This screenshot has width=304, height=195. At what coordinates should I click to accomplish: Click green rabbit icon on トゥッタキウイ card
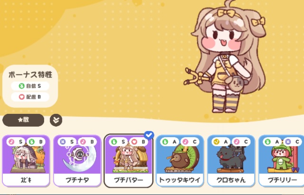coord(165,142)
